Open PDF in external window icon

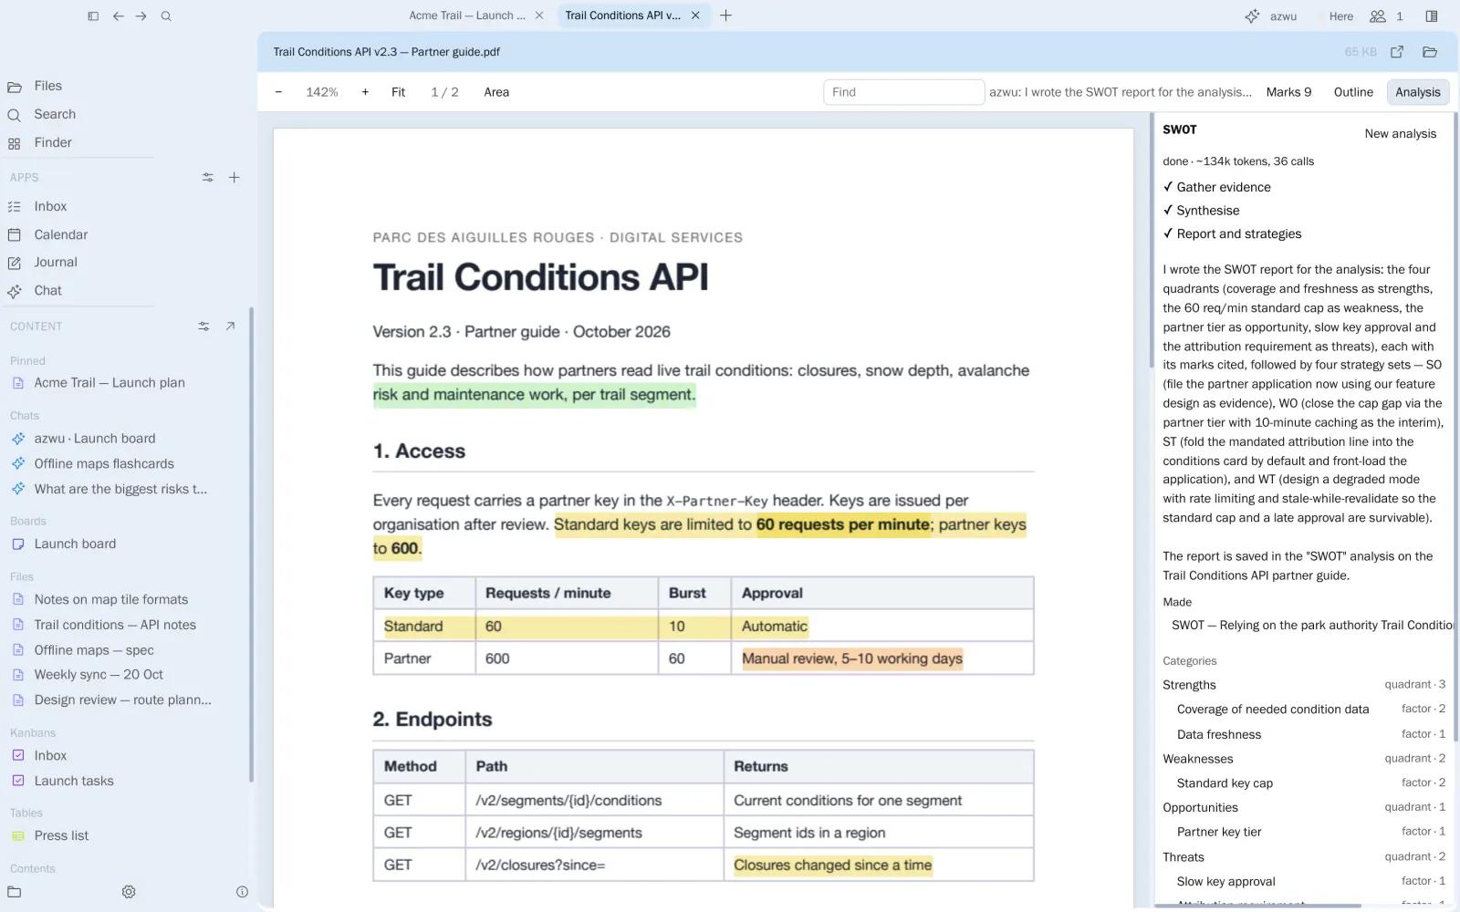coord(1397,52)
